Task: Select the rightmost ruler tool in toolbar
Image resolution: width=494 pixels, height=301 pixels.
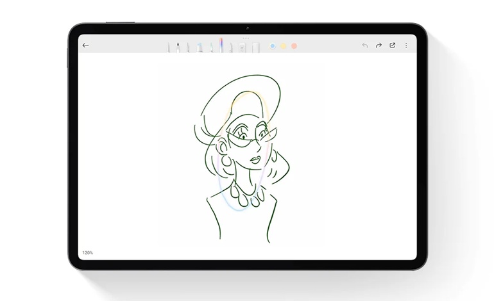Action: pos(256,47)
